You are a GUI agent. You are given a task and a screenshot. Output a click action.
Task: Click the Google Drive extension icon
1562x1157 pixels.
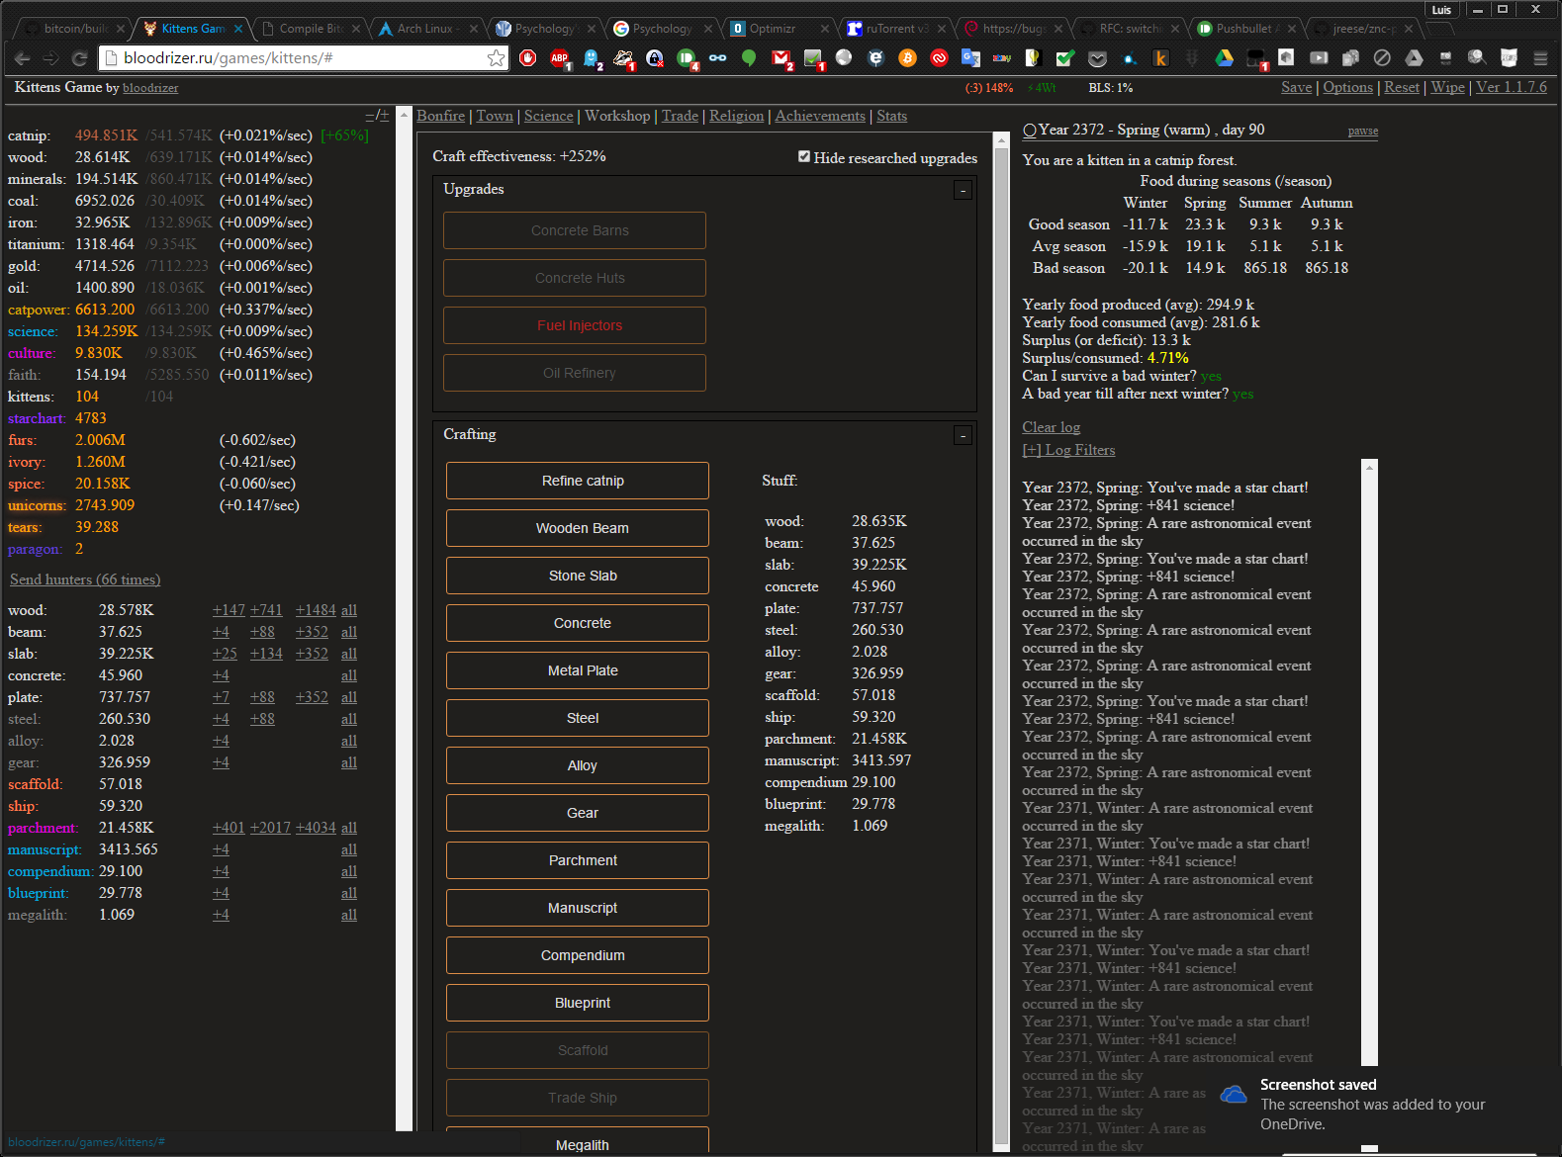pos(1224,58)
